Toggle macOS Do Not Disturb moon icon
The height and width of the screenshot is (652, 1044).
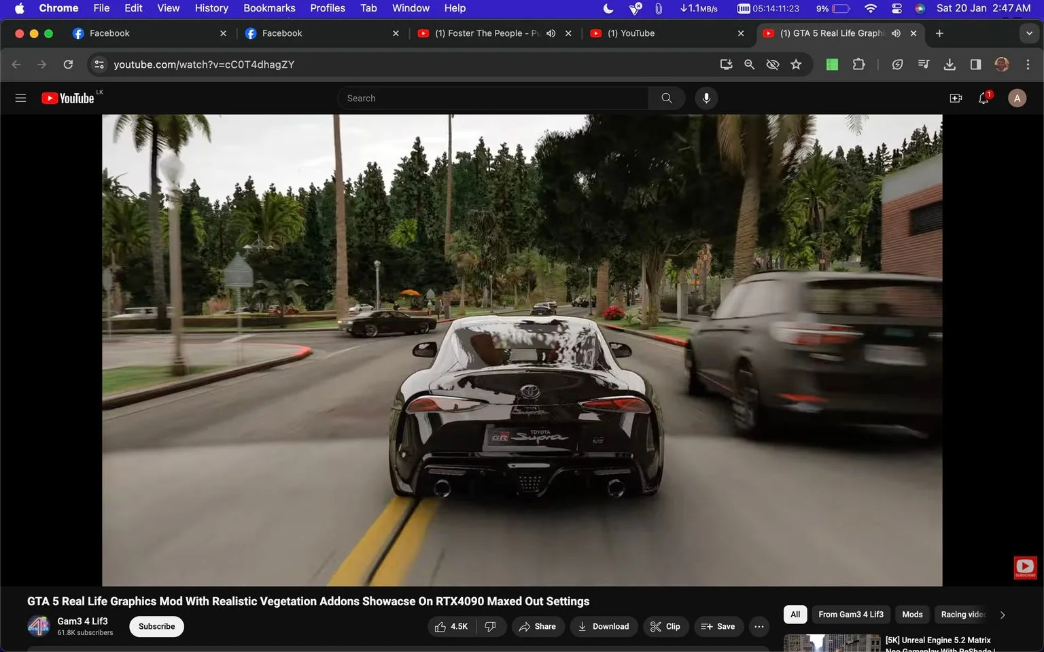point(608,8)
